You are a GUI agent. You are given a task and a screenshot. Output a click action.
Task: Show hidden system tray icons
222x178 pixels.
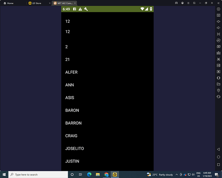[x=177, y=174]
